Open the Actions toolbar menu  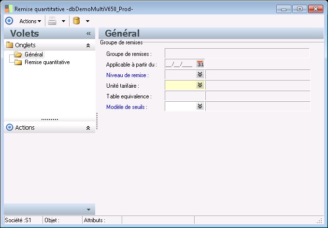pyautogui.click(x=30, y=21)
